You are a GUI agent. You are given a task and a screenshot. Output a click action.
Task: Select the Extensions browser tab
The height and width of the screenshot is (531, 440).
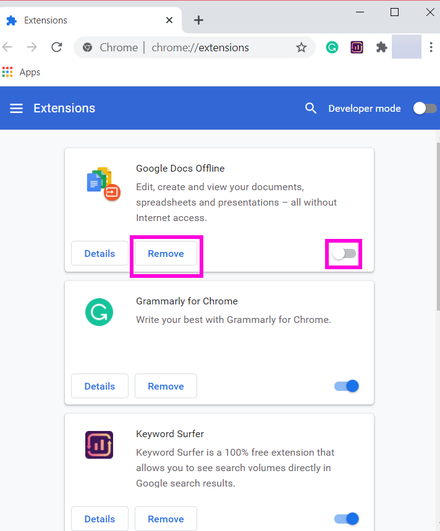(x=90, y=20)
